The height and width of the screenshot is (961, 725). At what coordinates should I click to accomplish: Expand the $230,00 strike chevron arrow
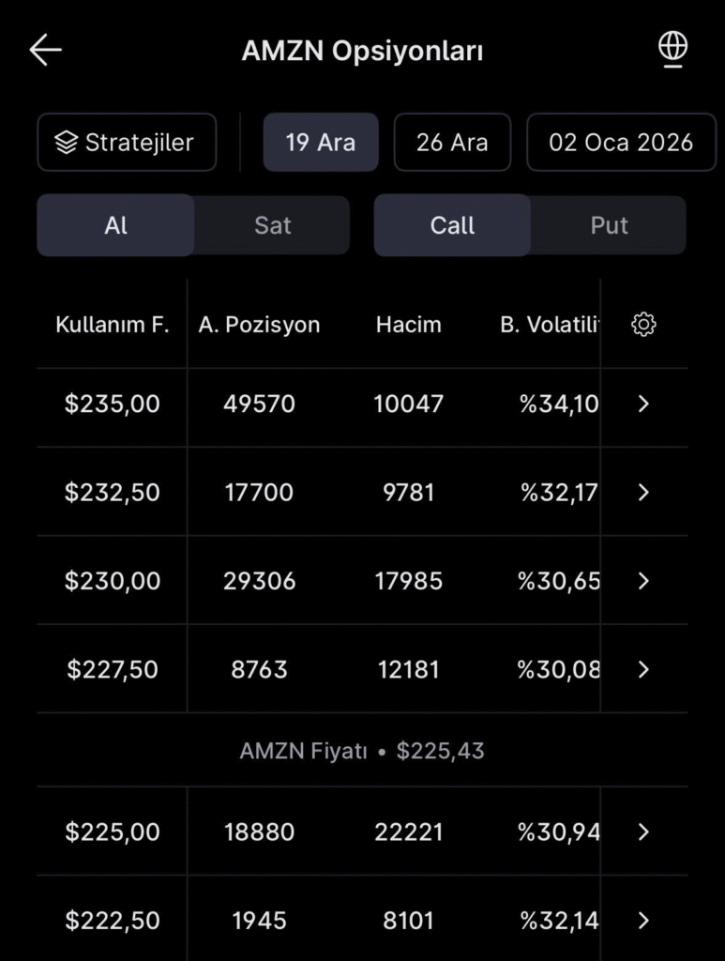coord(643,581)
